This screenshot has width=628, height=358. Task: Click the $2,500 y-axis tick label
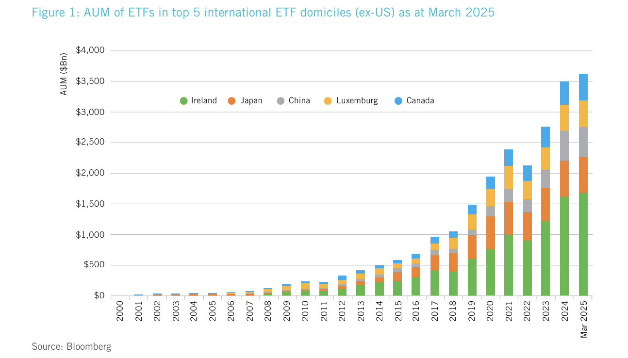click(x=90, y=143)
